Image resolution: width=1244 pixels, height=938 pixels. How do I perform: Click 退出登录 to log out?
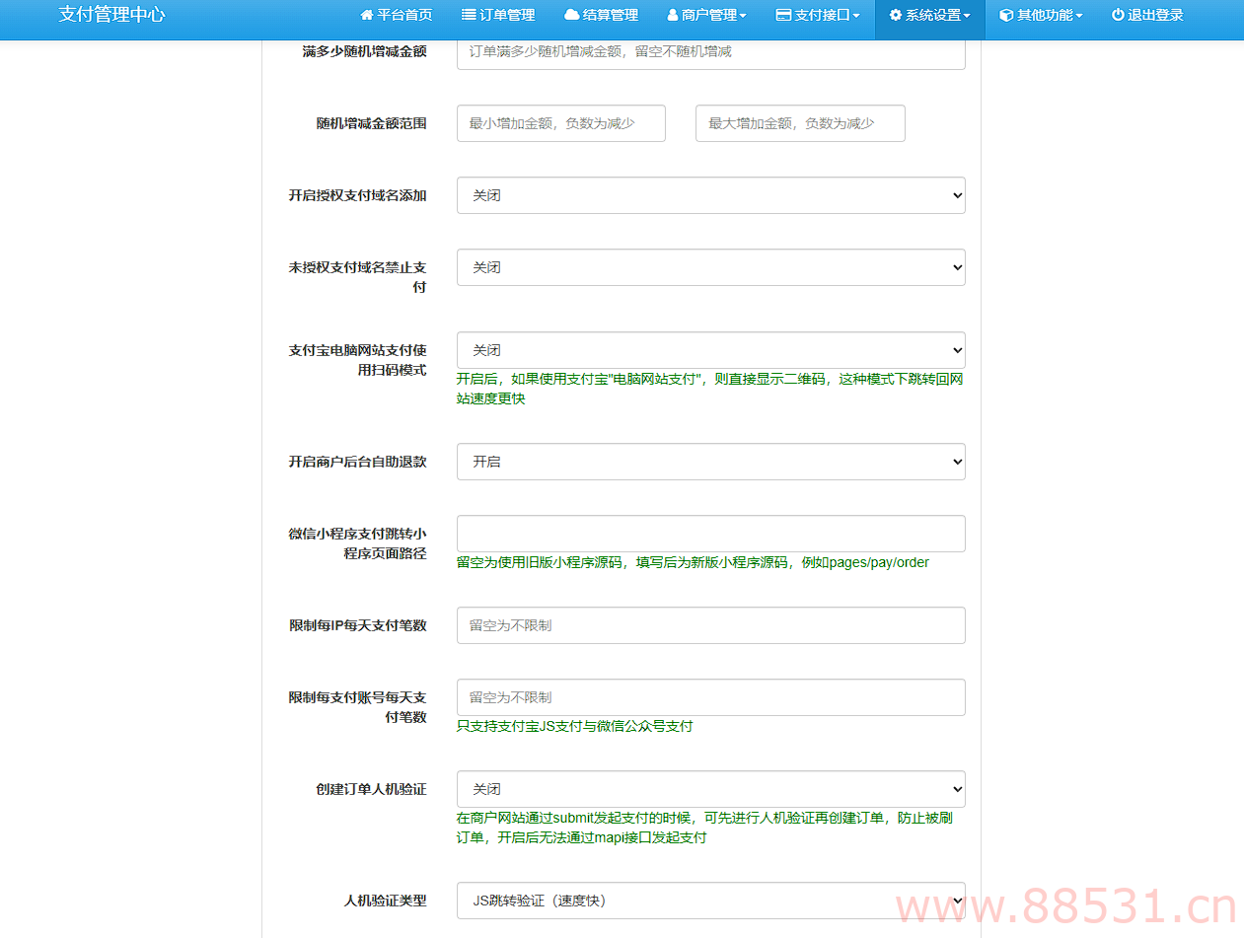1155,16
